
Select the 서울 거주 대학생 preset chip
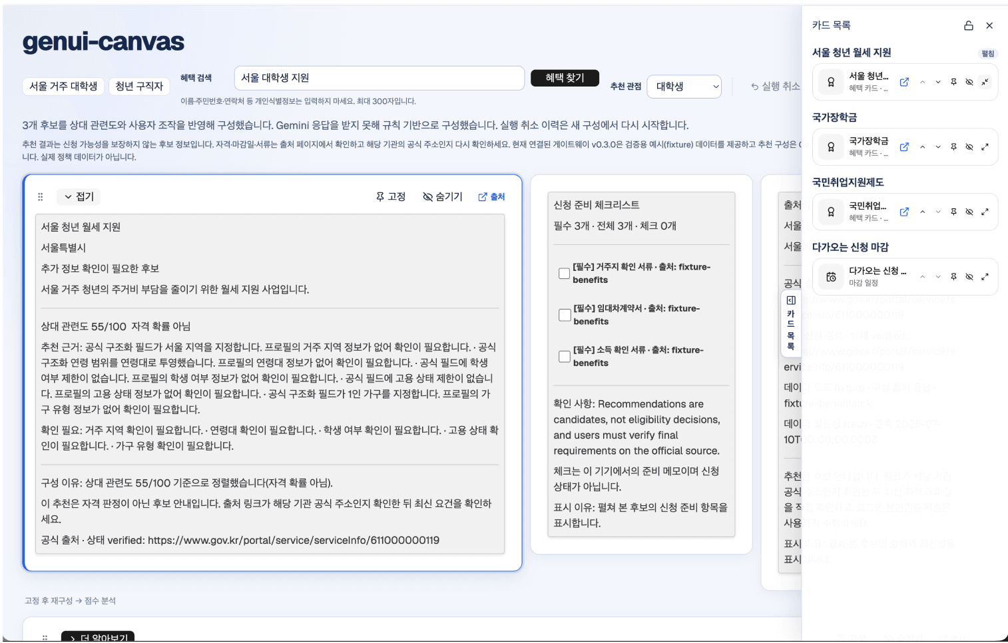tap(63, 87)
